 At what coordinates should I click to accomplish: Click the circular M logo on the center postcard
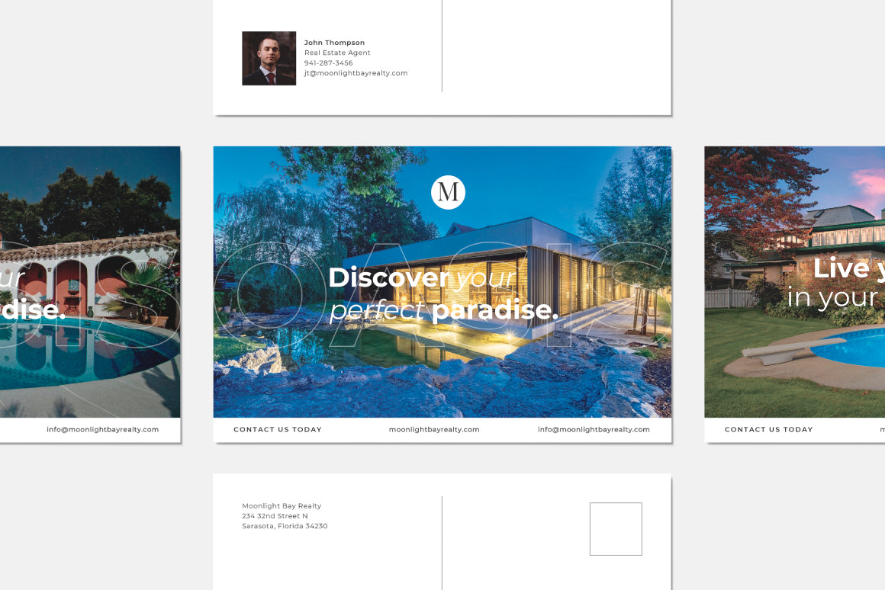pyautogui.click(x=447, y=192)
